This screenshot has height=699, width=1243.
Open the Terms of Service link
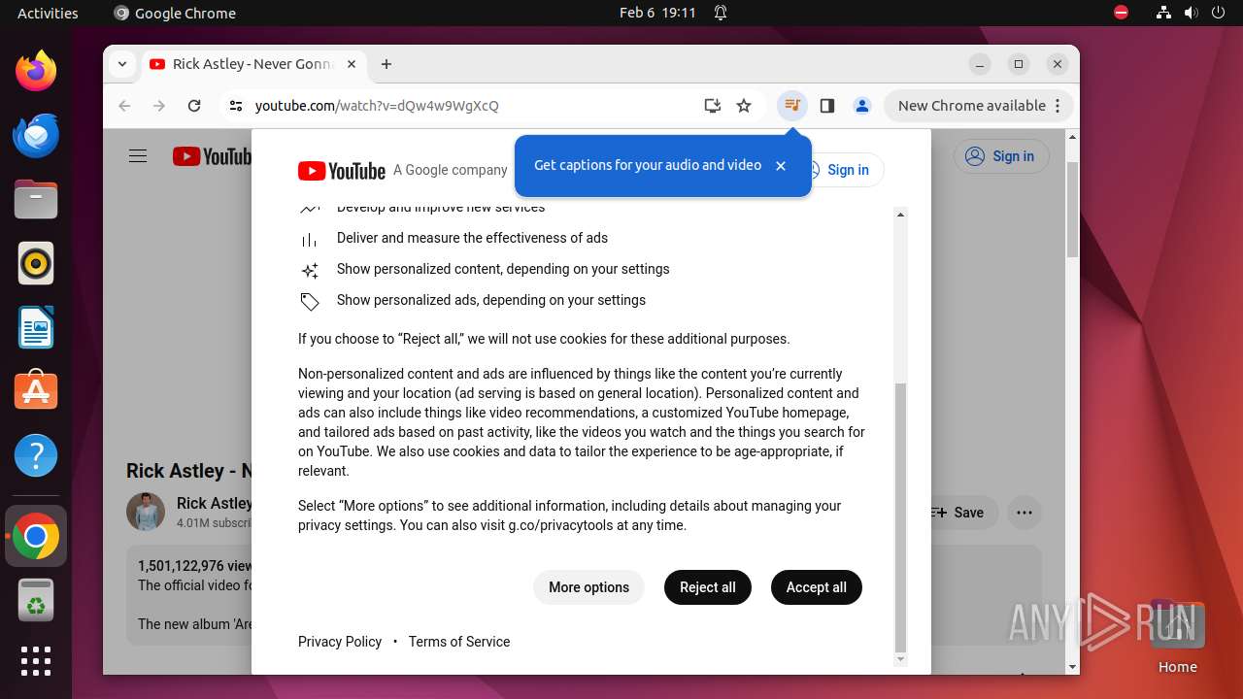point(459,642)
